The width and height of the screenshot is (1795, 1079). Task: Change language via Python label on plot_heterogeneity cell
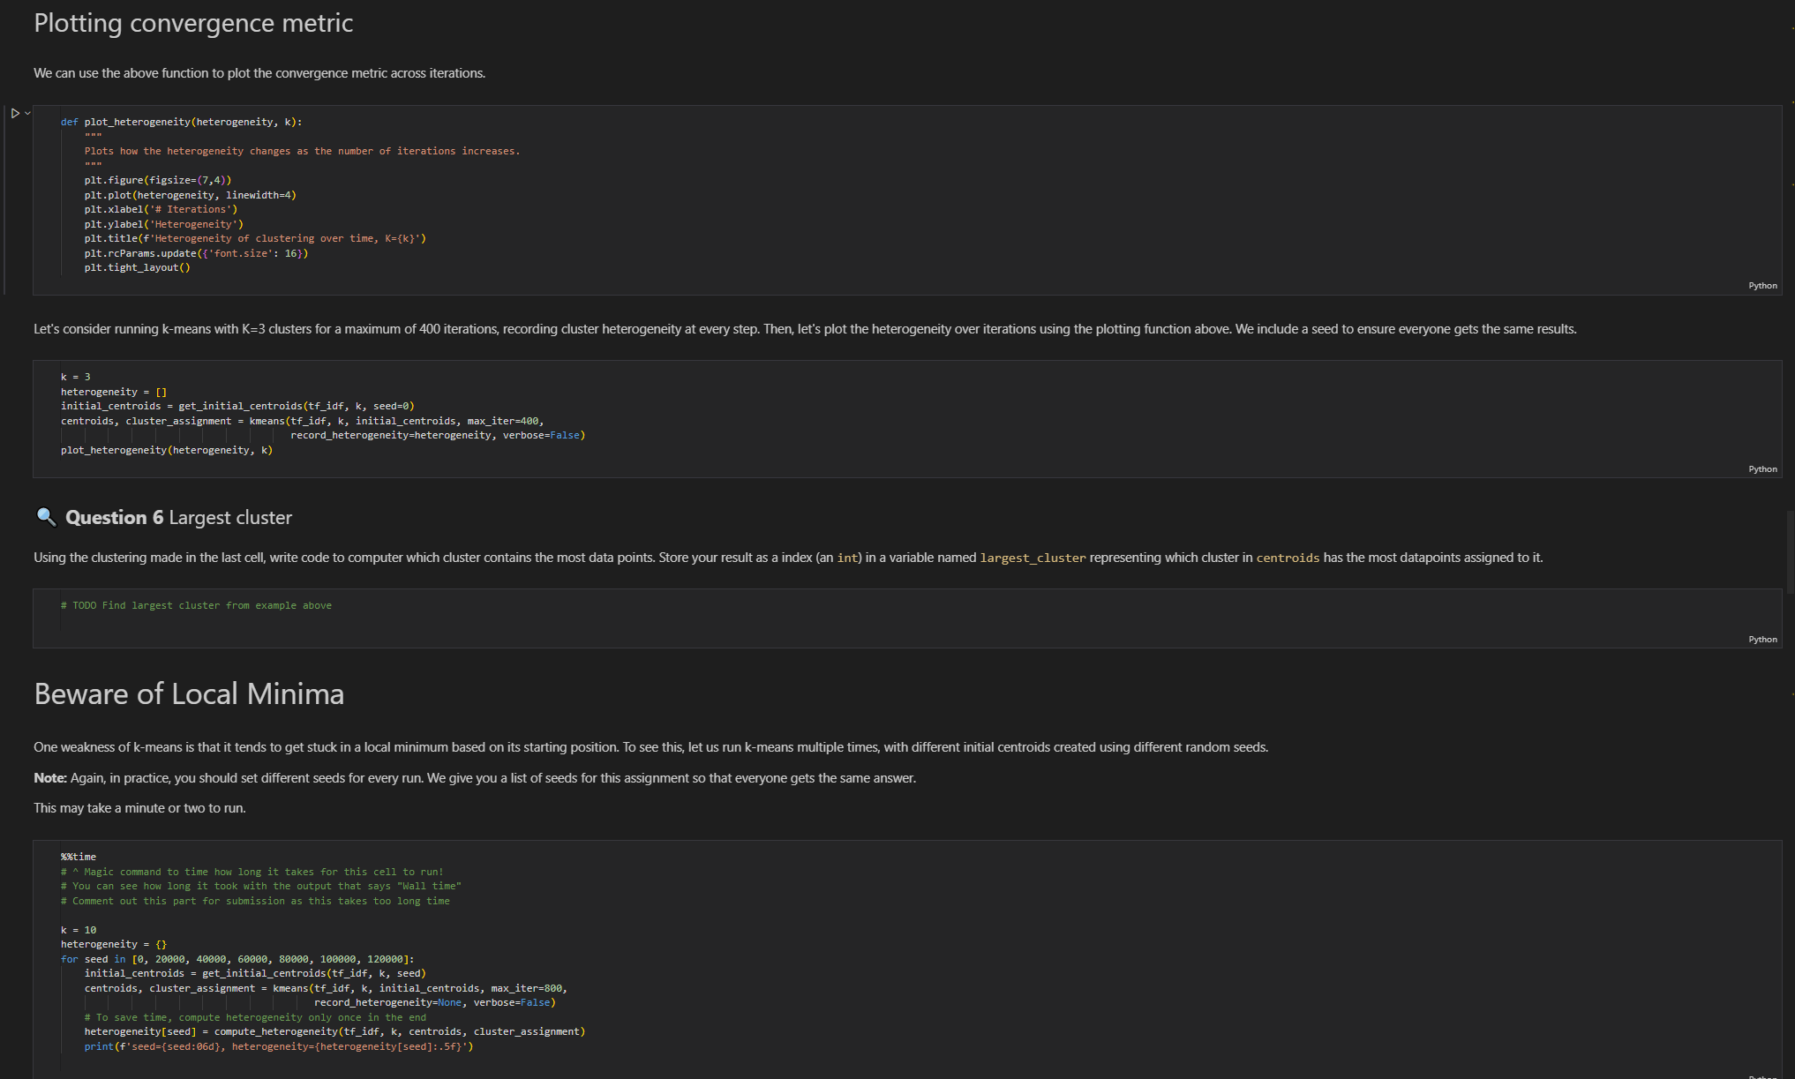pos(1762,286)
